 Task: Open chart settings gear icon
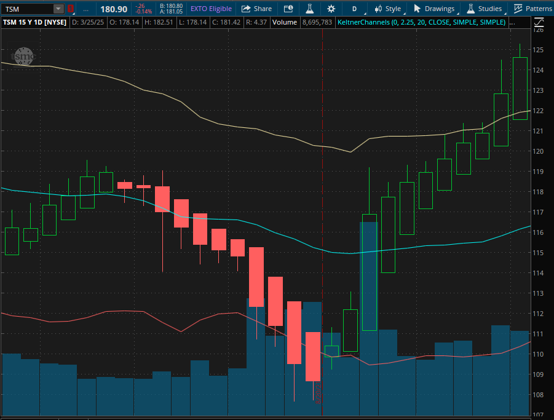coord(331,9)
